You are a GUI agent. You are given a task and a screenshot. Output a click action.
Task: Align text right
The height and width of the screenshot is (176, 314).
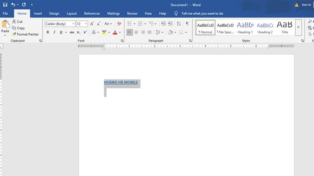[143, 32]
